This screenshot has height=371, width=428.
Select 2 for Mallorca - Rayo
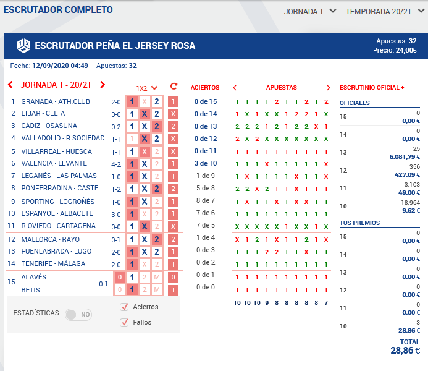[x=157, y=239]
